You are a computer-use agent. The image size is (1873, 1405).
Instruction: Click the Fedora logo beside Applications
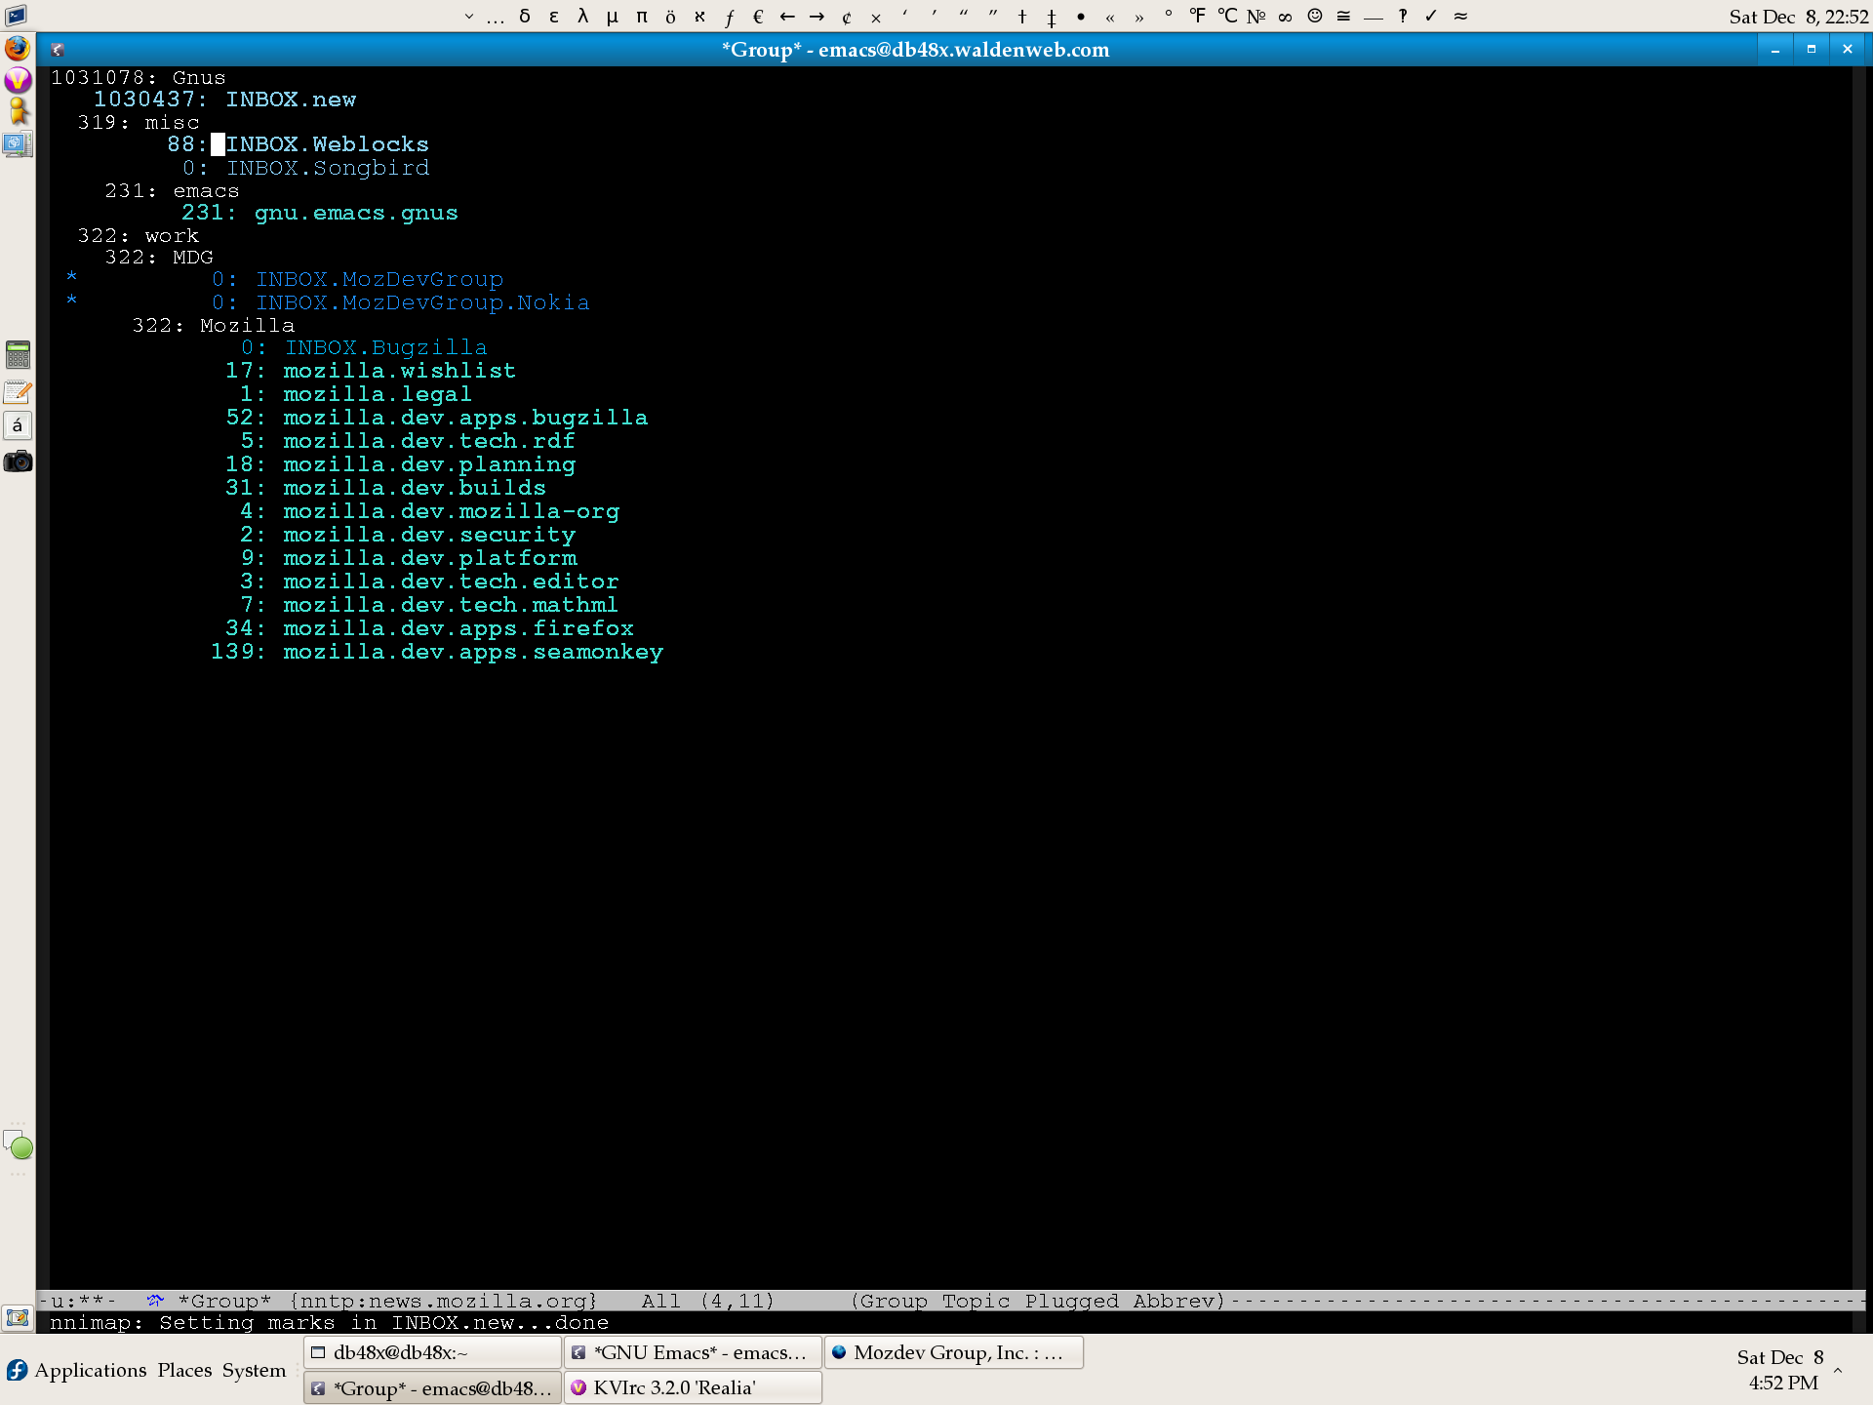17,1370
